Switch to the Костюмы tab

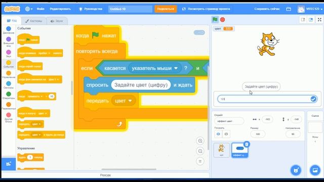34,21
